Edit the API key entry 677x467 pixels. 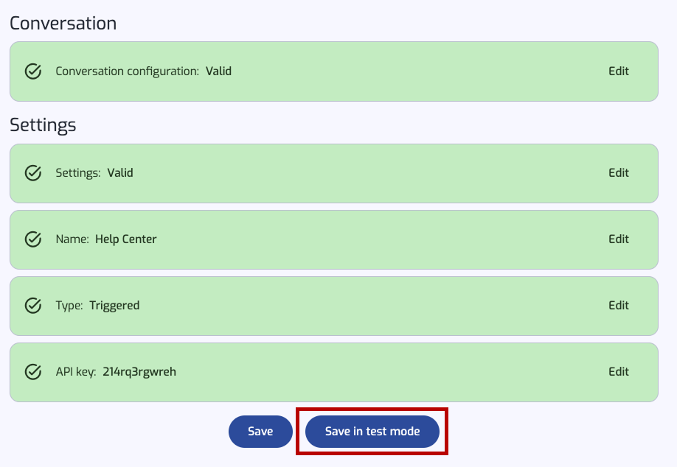point(618,372)
